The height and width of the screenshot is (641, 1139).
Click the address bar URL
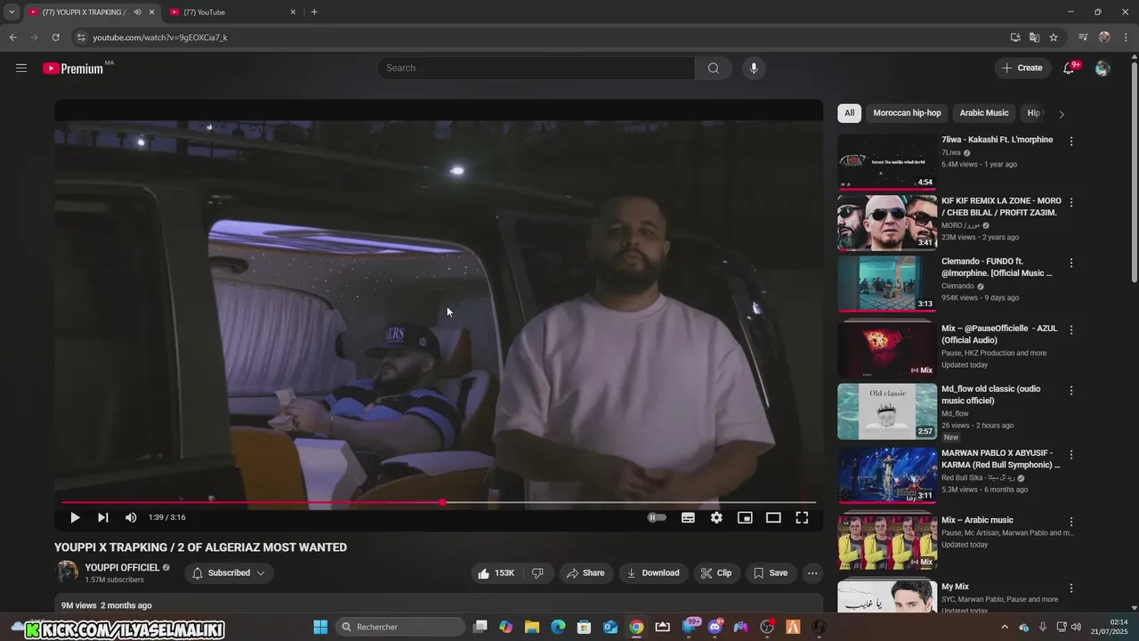coord(160,37)
